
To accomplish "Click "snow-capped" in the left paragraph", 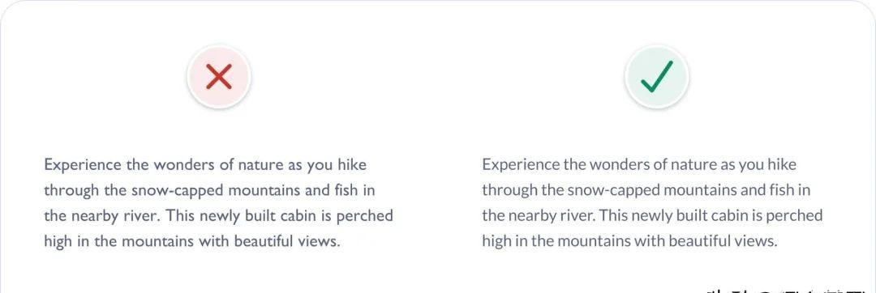I will (x=178, y=191).
